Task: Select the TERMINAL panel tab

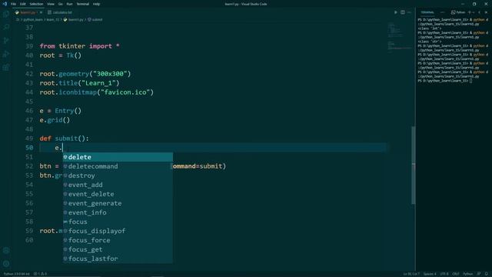Action: pyautogui.click(x=427, y=12)
